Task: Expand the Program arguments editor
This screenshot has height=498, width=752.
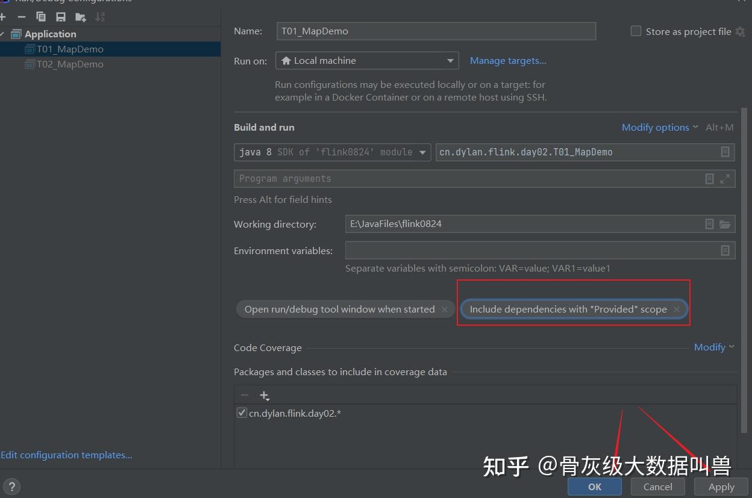Action: (x=725, y=178)
